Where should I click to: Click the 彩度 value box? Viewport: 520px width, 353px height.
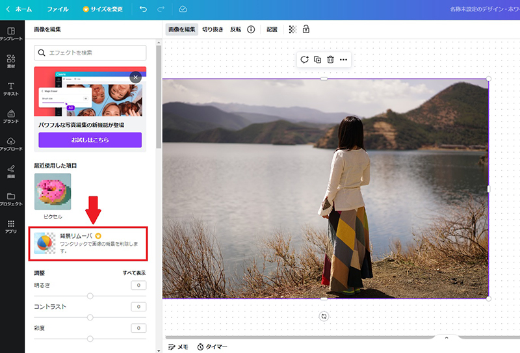click(138, 328)
